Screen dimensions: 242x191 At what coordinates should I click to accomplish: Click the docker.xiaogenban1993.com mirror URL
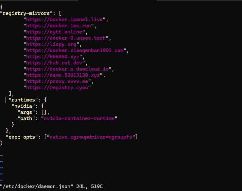(x=75, y=50)
